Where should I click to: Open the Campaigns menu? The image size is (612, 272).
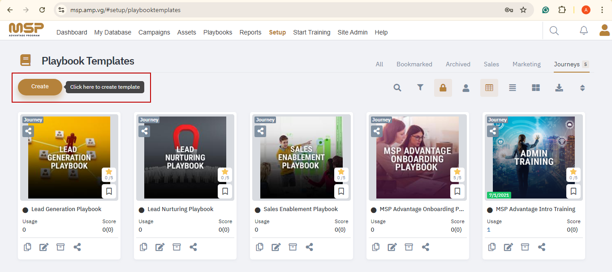click(x=154, y=32)
